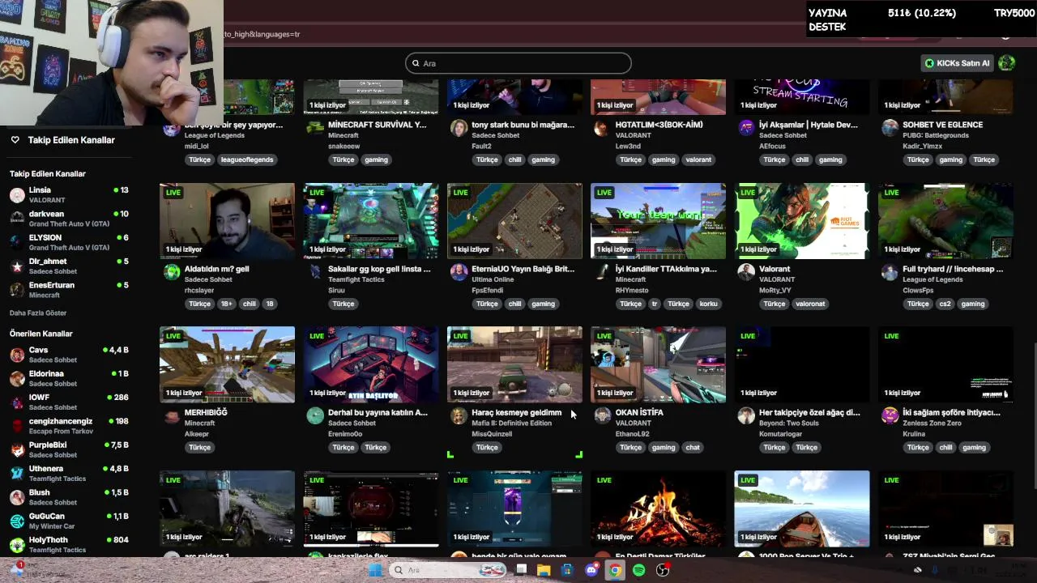Click 'MissQuinzell' streamer name link
Image resolution: width=1037 pixels, height=583 pixels.
492,434
